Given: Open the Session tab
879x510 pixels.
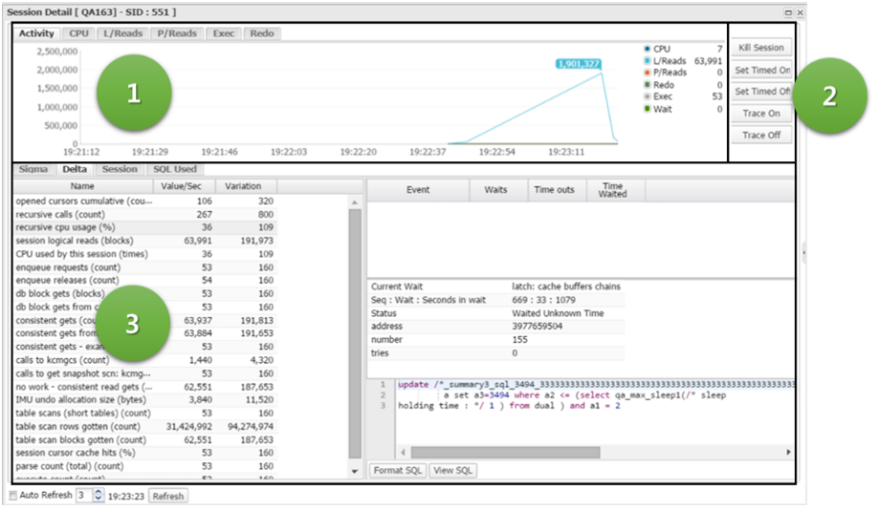Looking at the screenshot, I should [x=120, y=169].
